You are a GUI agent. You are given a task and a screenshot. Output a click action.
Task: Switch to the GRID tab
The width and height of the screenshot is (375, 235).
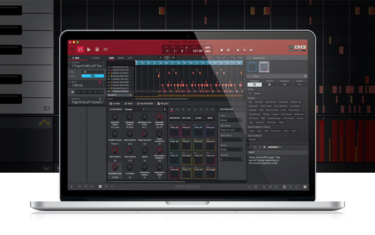click(111, 58)
